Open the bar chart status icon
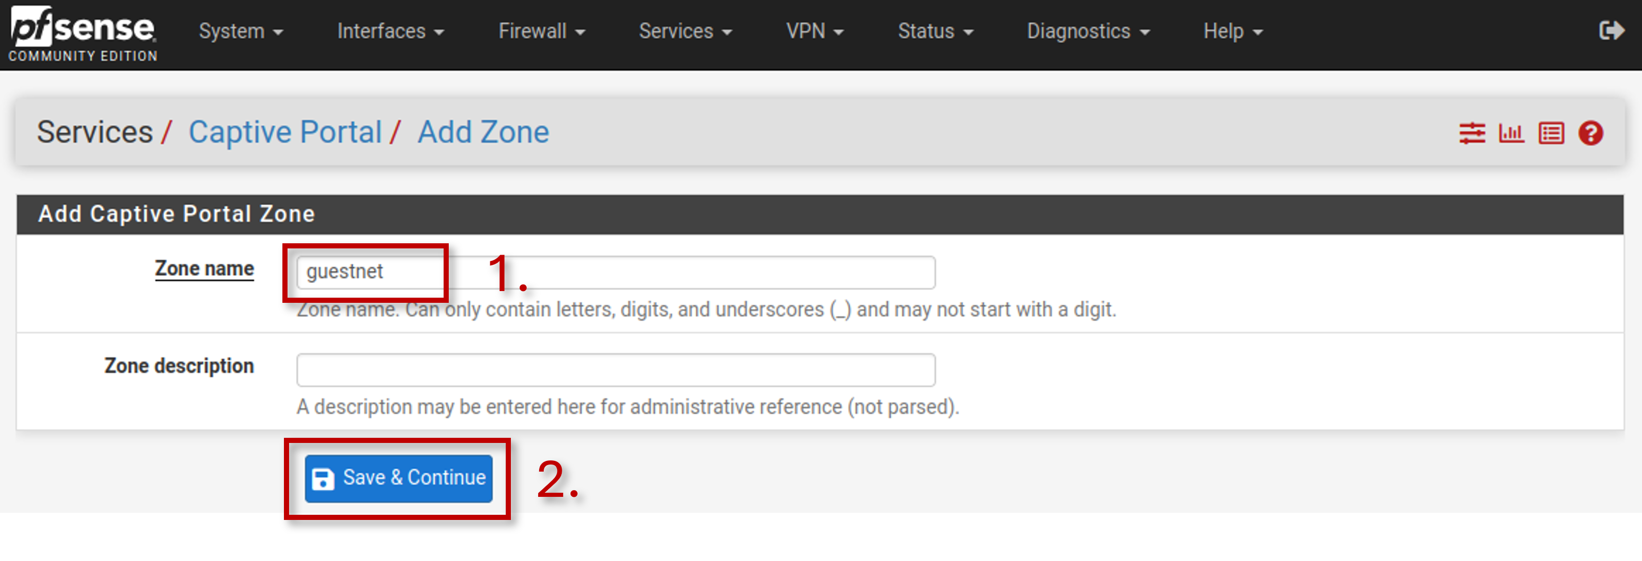Viewport: 1642px width, 561px height. [x=1512, y=133]
